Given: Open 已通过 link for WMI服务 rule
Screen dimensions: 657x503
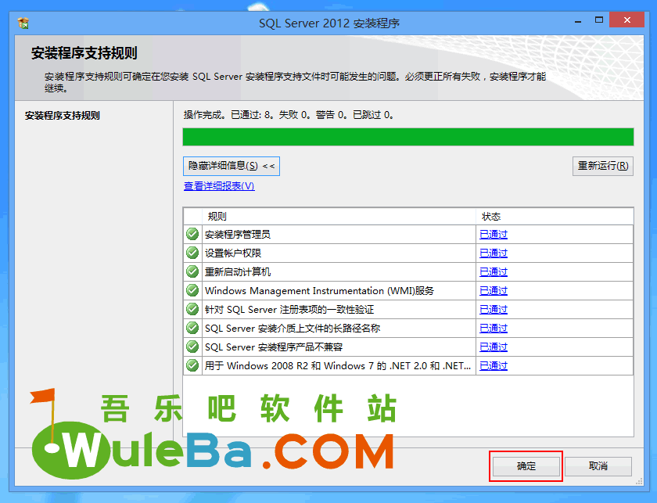Looking at the screenshot, I should (x=494, y=290).
